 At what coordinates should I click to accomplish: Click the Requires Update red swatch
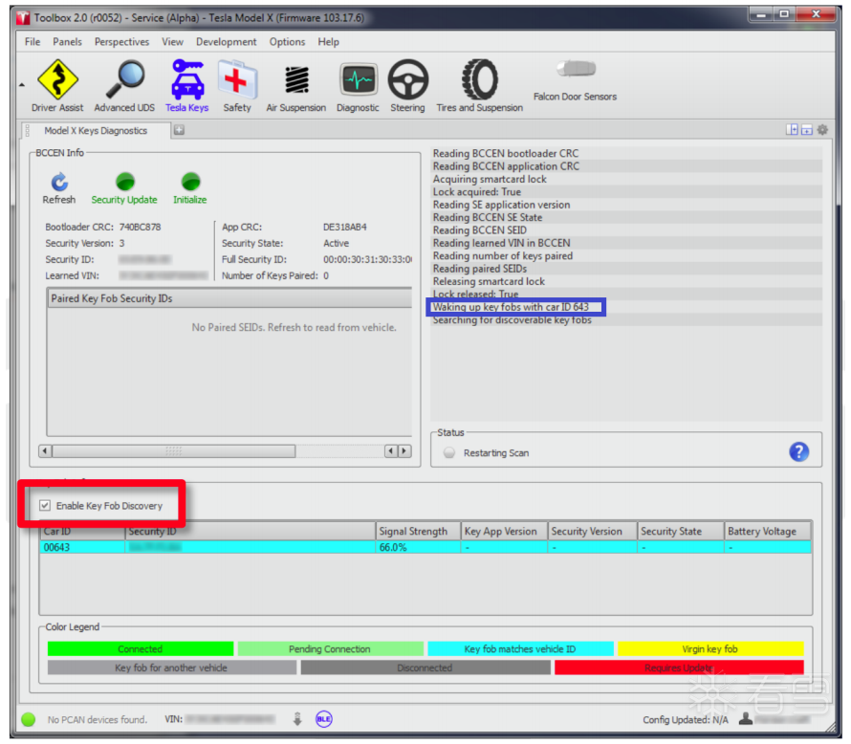pyautogui.click(x=679, y=667)
